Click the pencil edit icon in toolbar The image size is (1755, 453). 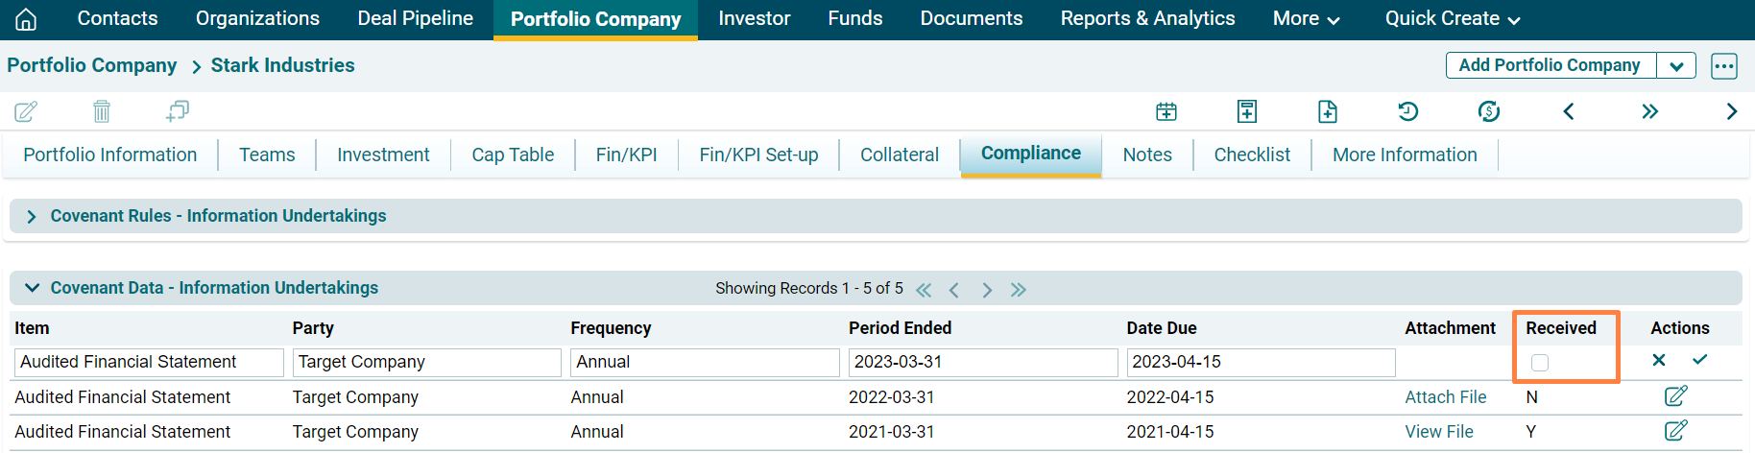(x=26, y=111)
